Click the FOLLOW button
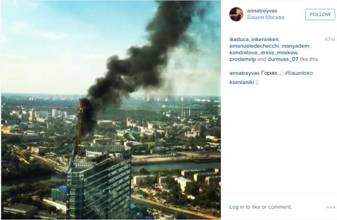Viewport: 337px width, 220px height. (x=320, y=15)
